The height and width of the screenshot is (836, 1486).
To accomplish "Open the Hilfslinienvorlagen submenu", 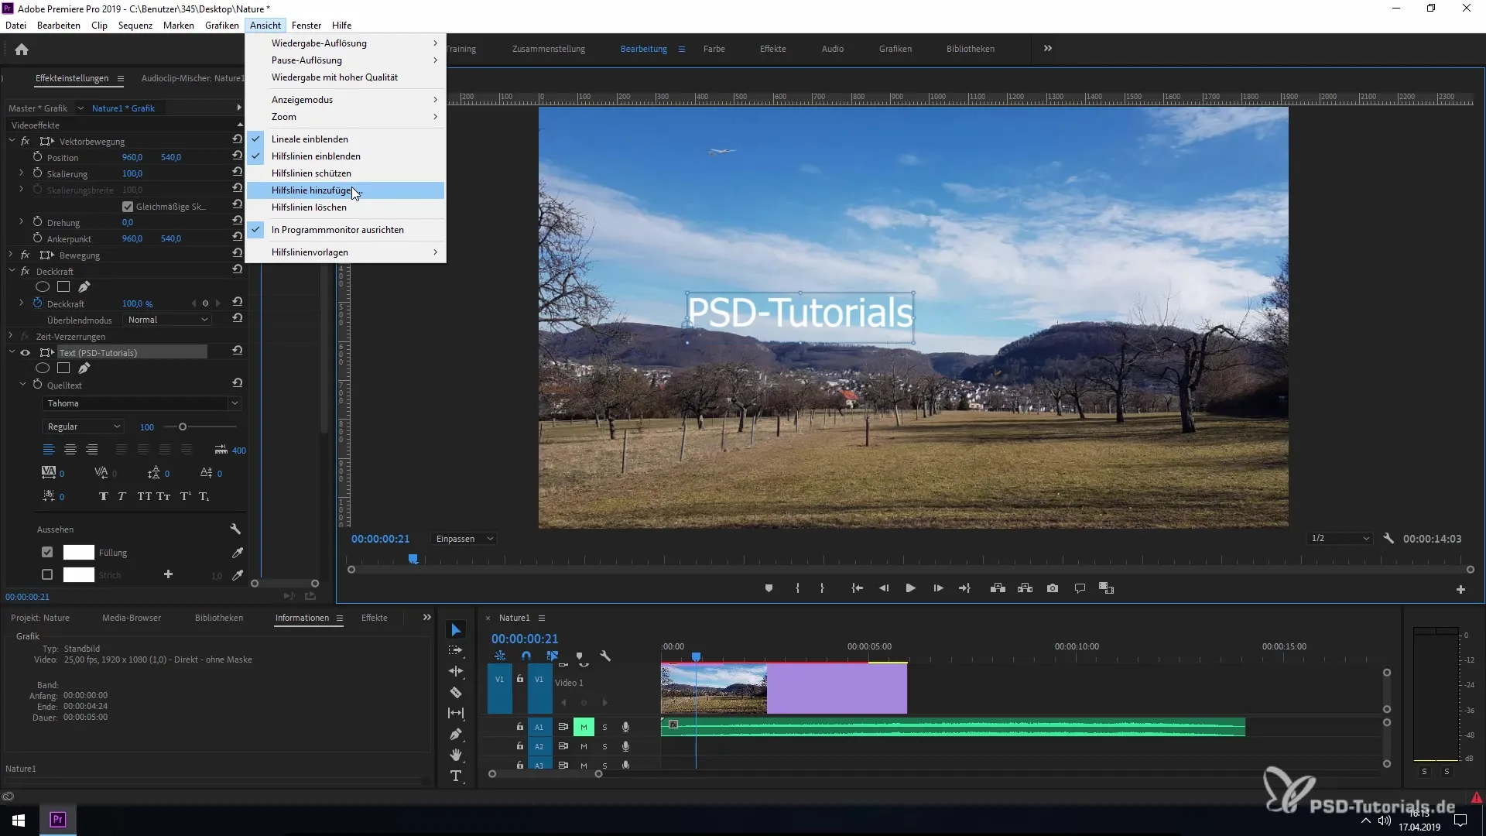I will (x=345, y=252).
